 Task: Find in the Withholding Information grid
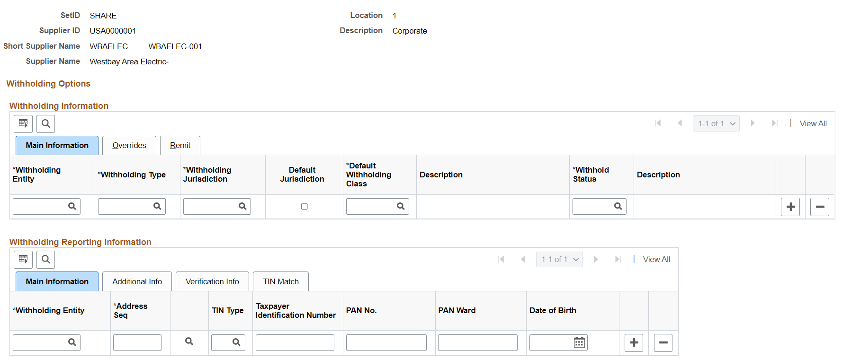point(46,124)
